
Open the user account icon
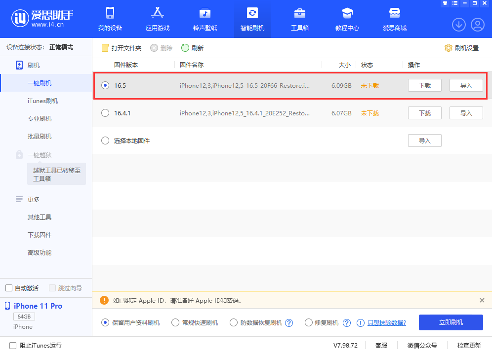(x=478, y=25)
